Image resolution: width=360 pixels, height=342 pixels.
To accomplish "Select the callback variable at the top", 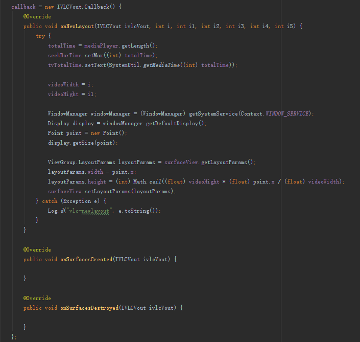I will 23,7.
